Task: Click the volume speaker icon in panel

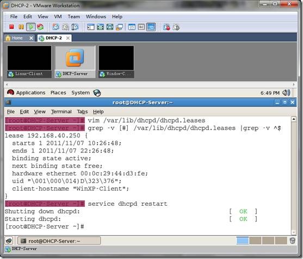Action: coord(286,93)
